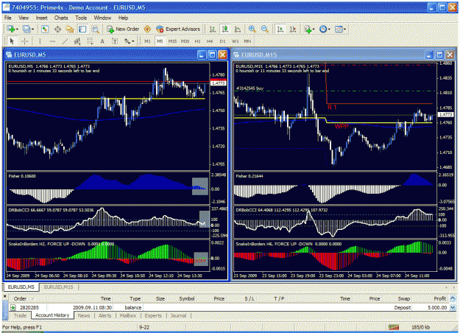Select the Text (A) drawing tool
Image resolution: width=460 pixels, height=333 pixels.
[x=102, y=41]
